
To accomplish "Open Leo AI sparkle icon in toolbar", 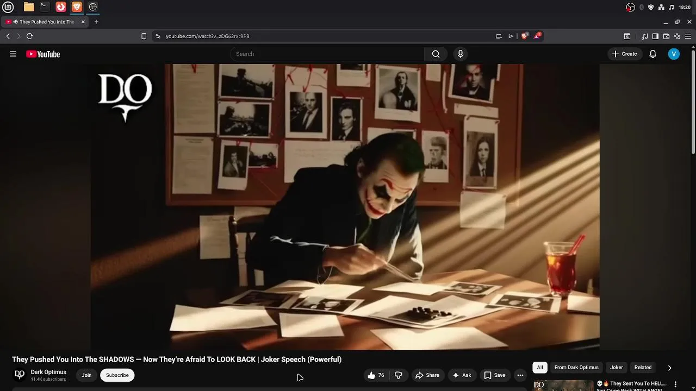I will pyautogui.click(x=677, y=36).
